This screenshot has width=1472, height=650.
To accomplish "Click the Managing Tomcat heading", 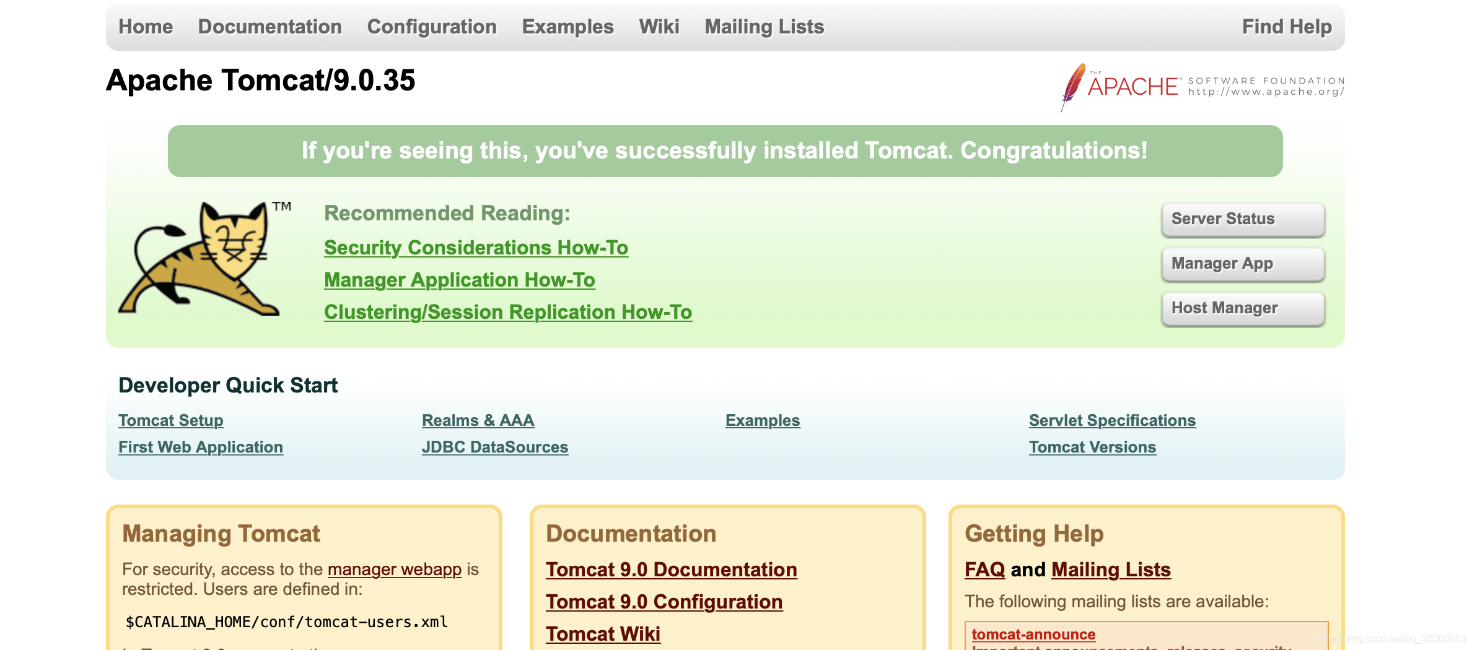I will pyautogui.click(x=221, y=534).
